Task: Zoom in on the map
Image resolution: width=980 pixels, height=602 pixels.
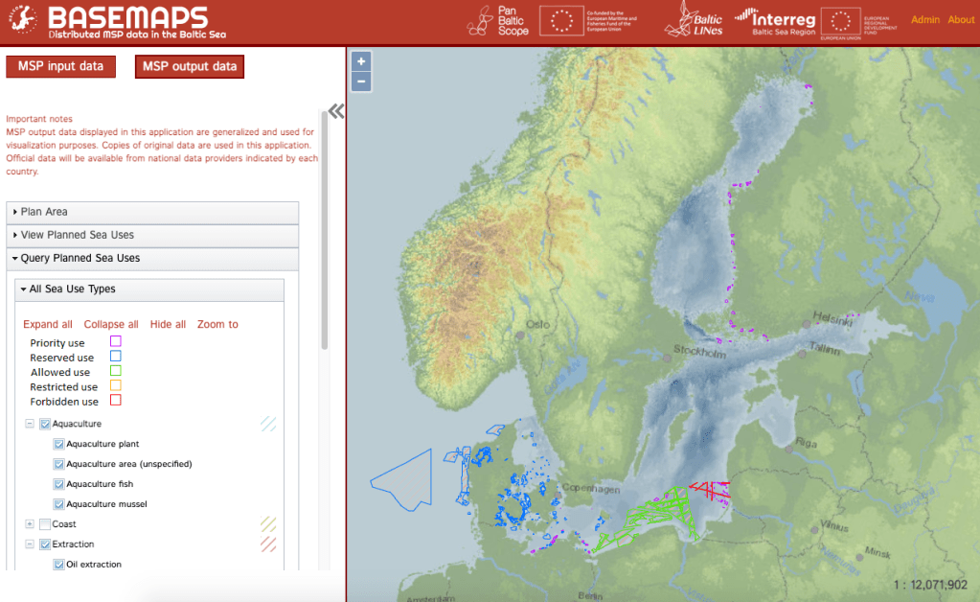Action: click(361, 61)
